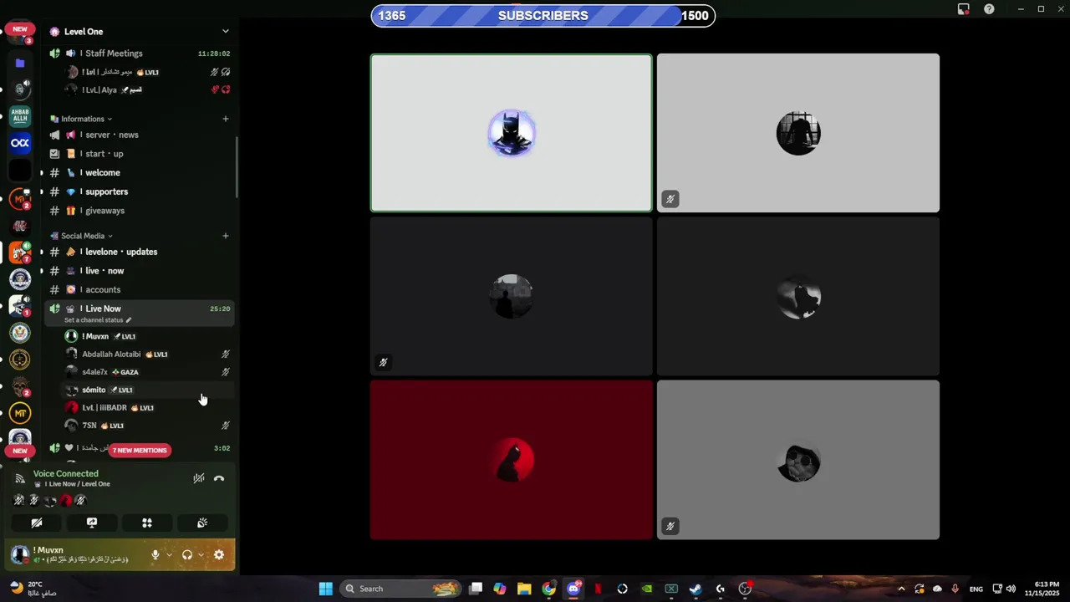Viewport: 1070px width, 602px height.
Task: Show hidden system tray icons chevron
Action: (x=901, y=589)
